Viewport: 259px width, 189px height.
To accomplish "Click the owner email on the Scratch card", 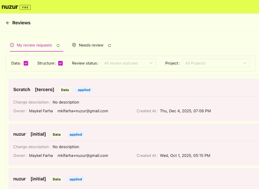I will coord(83,111).
